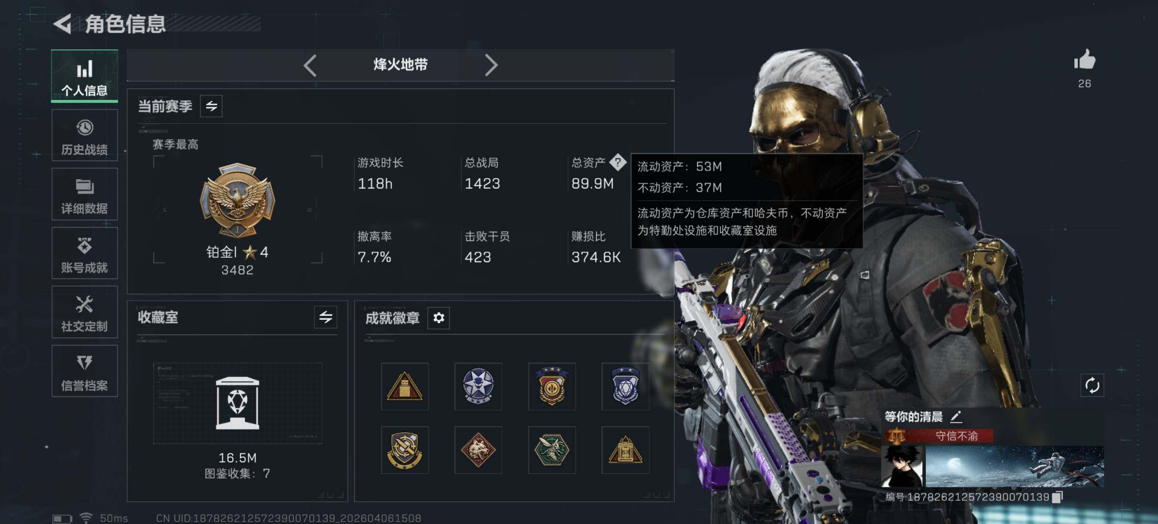1158x524 pixels.
Task: Toggle the current season swap button
Action: 211,106
